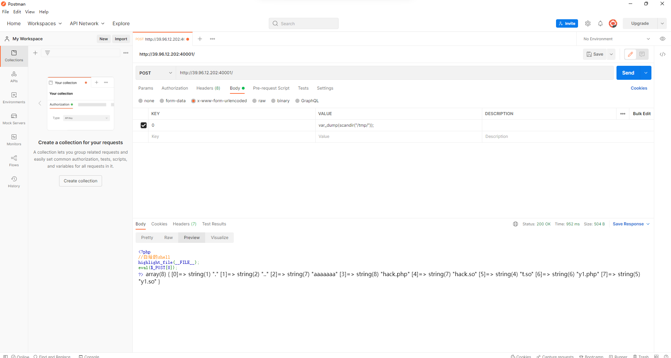This screenshot has height=358, width=671.
Task: Open the Environments sidebar panel
Action: coord(14,98)
